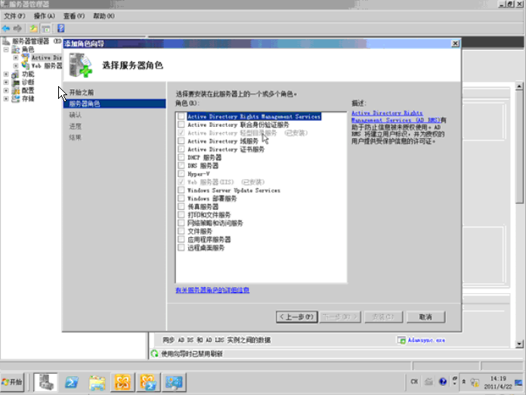526x395 pixels.
Task: Click the Show/Hide console tree icon
Action: pos(46,29)
